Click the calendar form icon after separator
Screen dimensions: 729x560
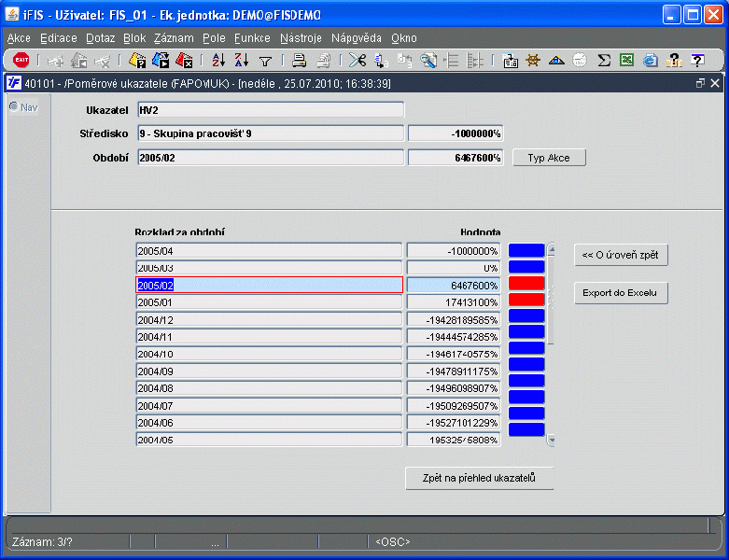tap(510, 61)
